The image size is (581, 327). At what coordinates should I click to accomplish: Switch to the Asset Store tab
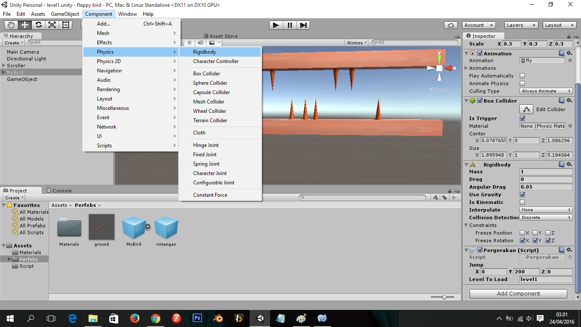point(220,36)
